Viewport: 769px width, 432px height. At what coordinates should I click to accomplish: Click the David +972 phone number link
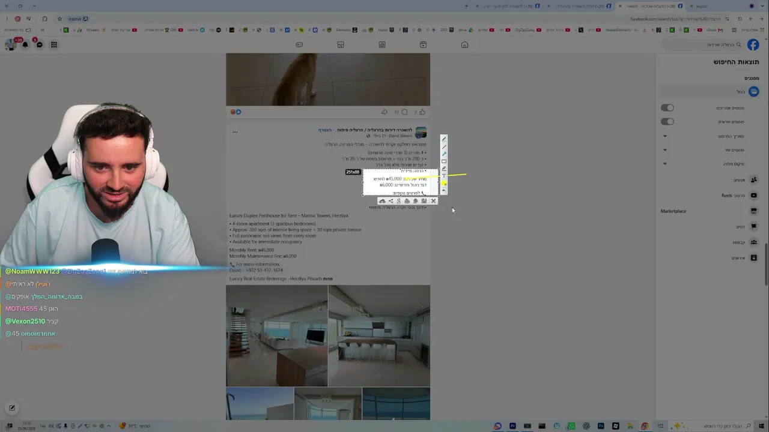click(x=256, y=271)
